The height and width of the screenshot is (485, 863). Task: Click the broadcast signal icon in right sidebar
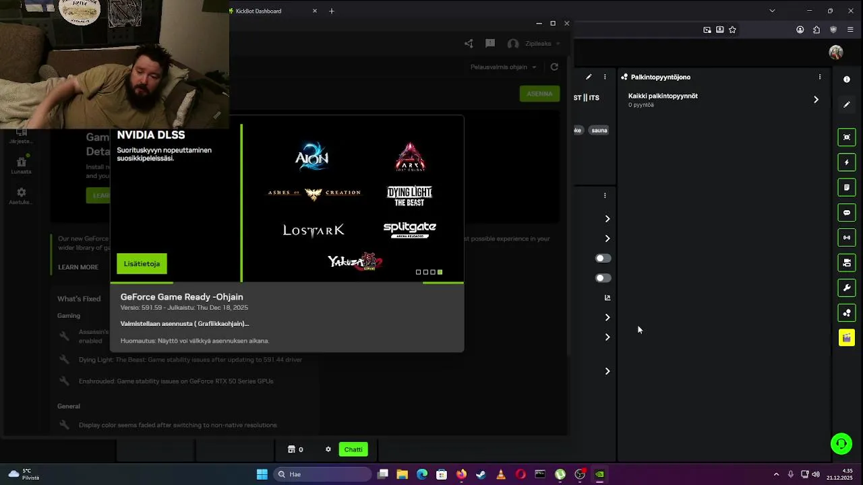click(x=847, y=238)
